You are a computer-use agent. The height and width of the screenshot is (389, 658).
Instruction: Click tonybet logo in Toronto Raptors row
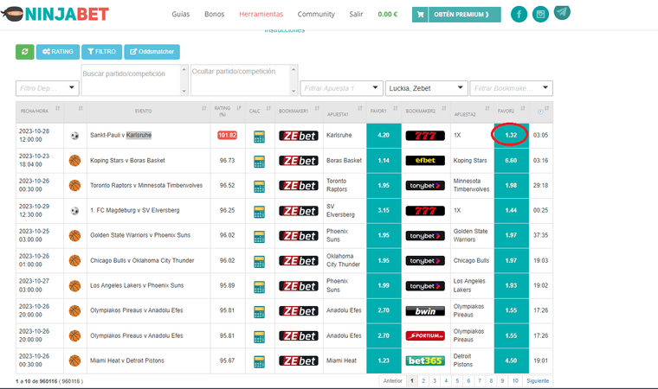tap(425, 185)
